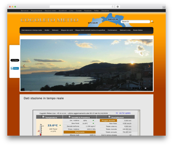Click the Totale mensile row label
The image size is (173, 146).
point(111,129)
